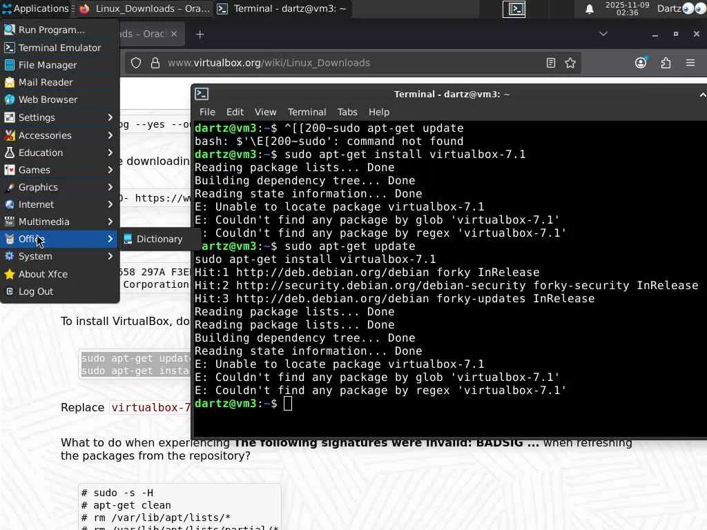Click the terminal command prompt line
Screen dimensions: 707x530
tap(244, 403)
